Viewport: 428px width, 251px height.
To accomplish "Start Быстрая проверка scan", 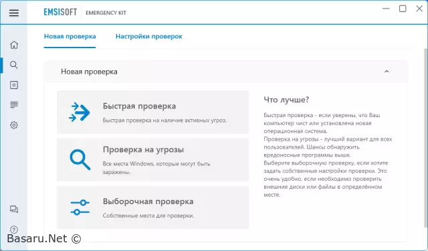I will click(153, 112).
